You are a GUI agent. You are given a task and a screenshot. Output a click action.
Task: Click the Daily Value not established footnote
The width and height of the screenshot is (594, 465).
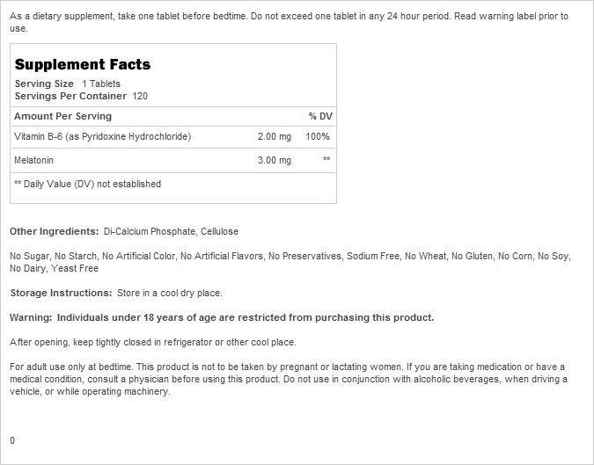pyautogui.click(x=87, y=184)
